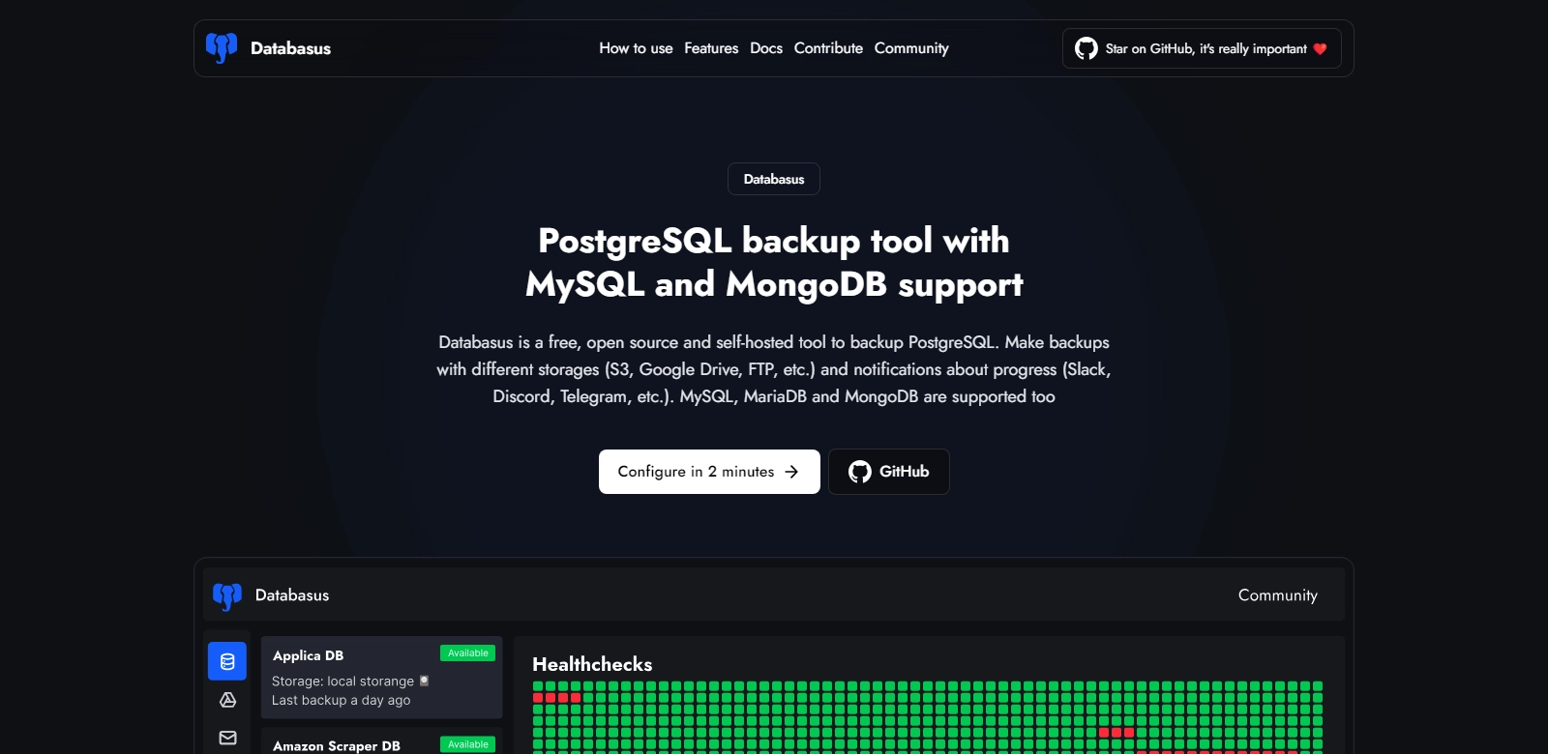
Task: Open the databases sidebar icon
Action: coord(227,662)
